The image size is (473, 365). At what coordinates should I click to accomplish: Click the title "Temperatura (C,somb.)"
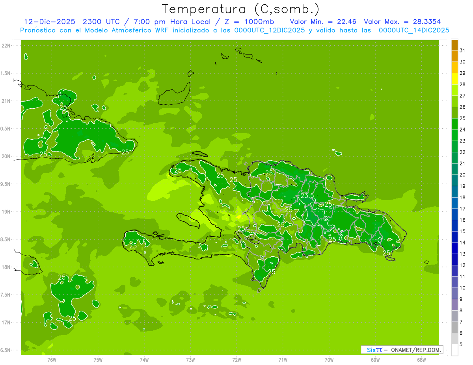240,9
